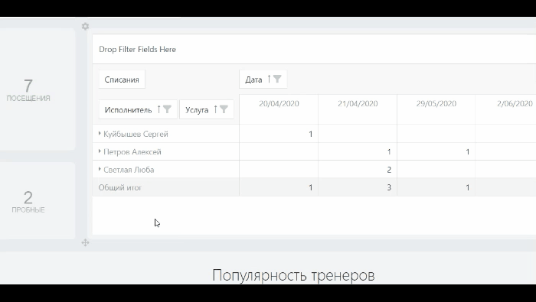This screenshot has width=536, height=302.
Task: Click the Drop Filter Fields Here area
Action: pyautogui.click(x=314, y=49)
